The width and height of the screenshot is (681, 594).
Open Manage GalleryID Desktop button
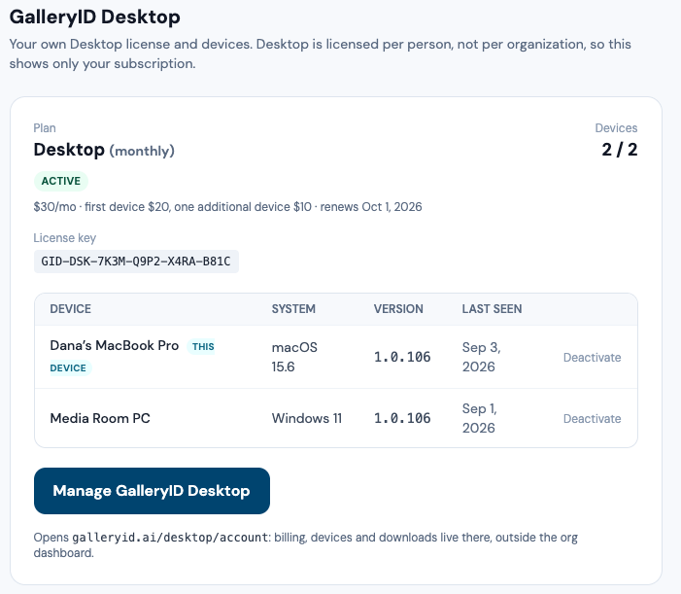click(152, 491)
